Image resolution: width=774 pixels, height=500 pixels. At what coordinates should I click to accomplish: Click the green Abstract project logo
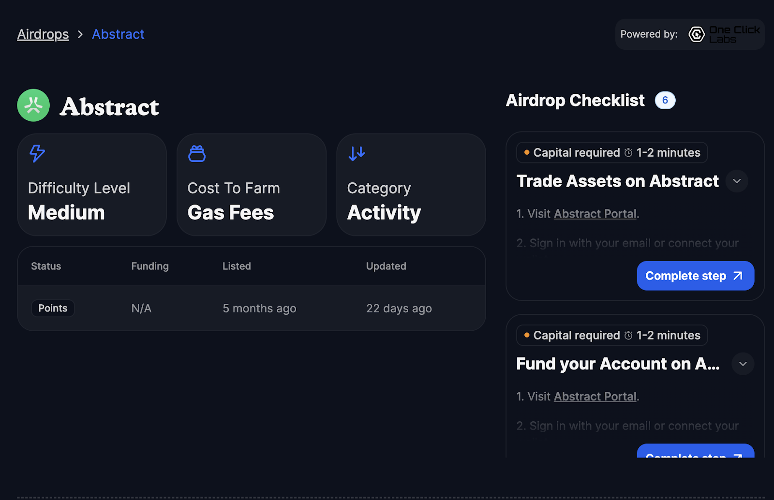(33, 105)
